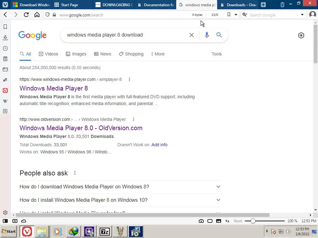Image resolution: width=318 pixels, height=238 pixels.
Task: Bookmark this page from address bar
Action: [229, 15]
